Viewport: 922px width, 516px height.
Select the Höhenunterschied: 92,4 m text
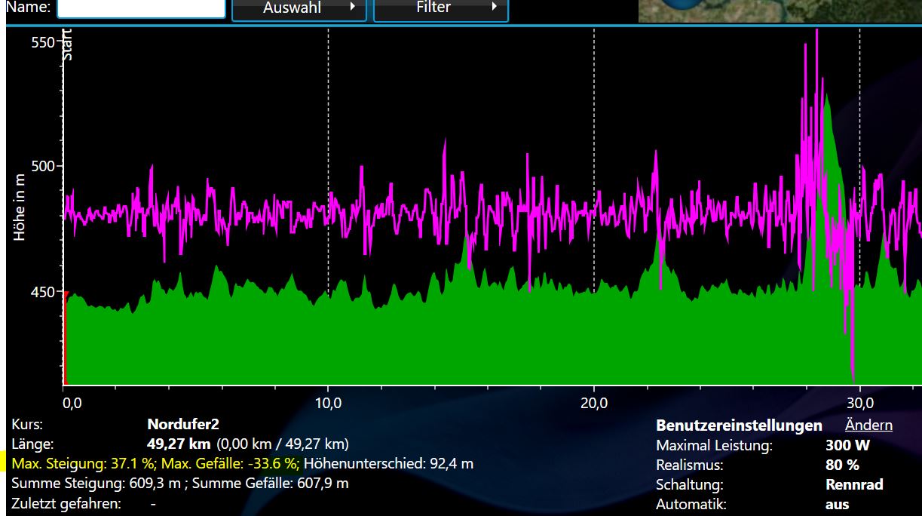point(388,463)
